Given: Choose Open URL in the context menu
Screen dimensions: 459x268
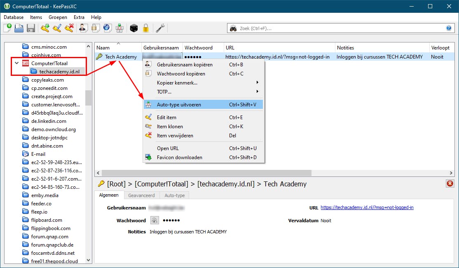Looking at the screenshot, I should tap(203, 148).
